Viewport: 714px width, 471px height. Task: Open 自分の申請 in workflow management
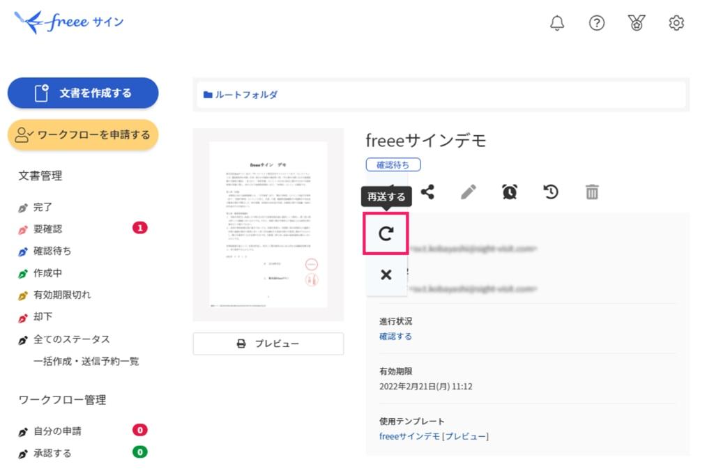coord(57,431)
